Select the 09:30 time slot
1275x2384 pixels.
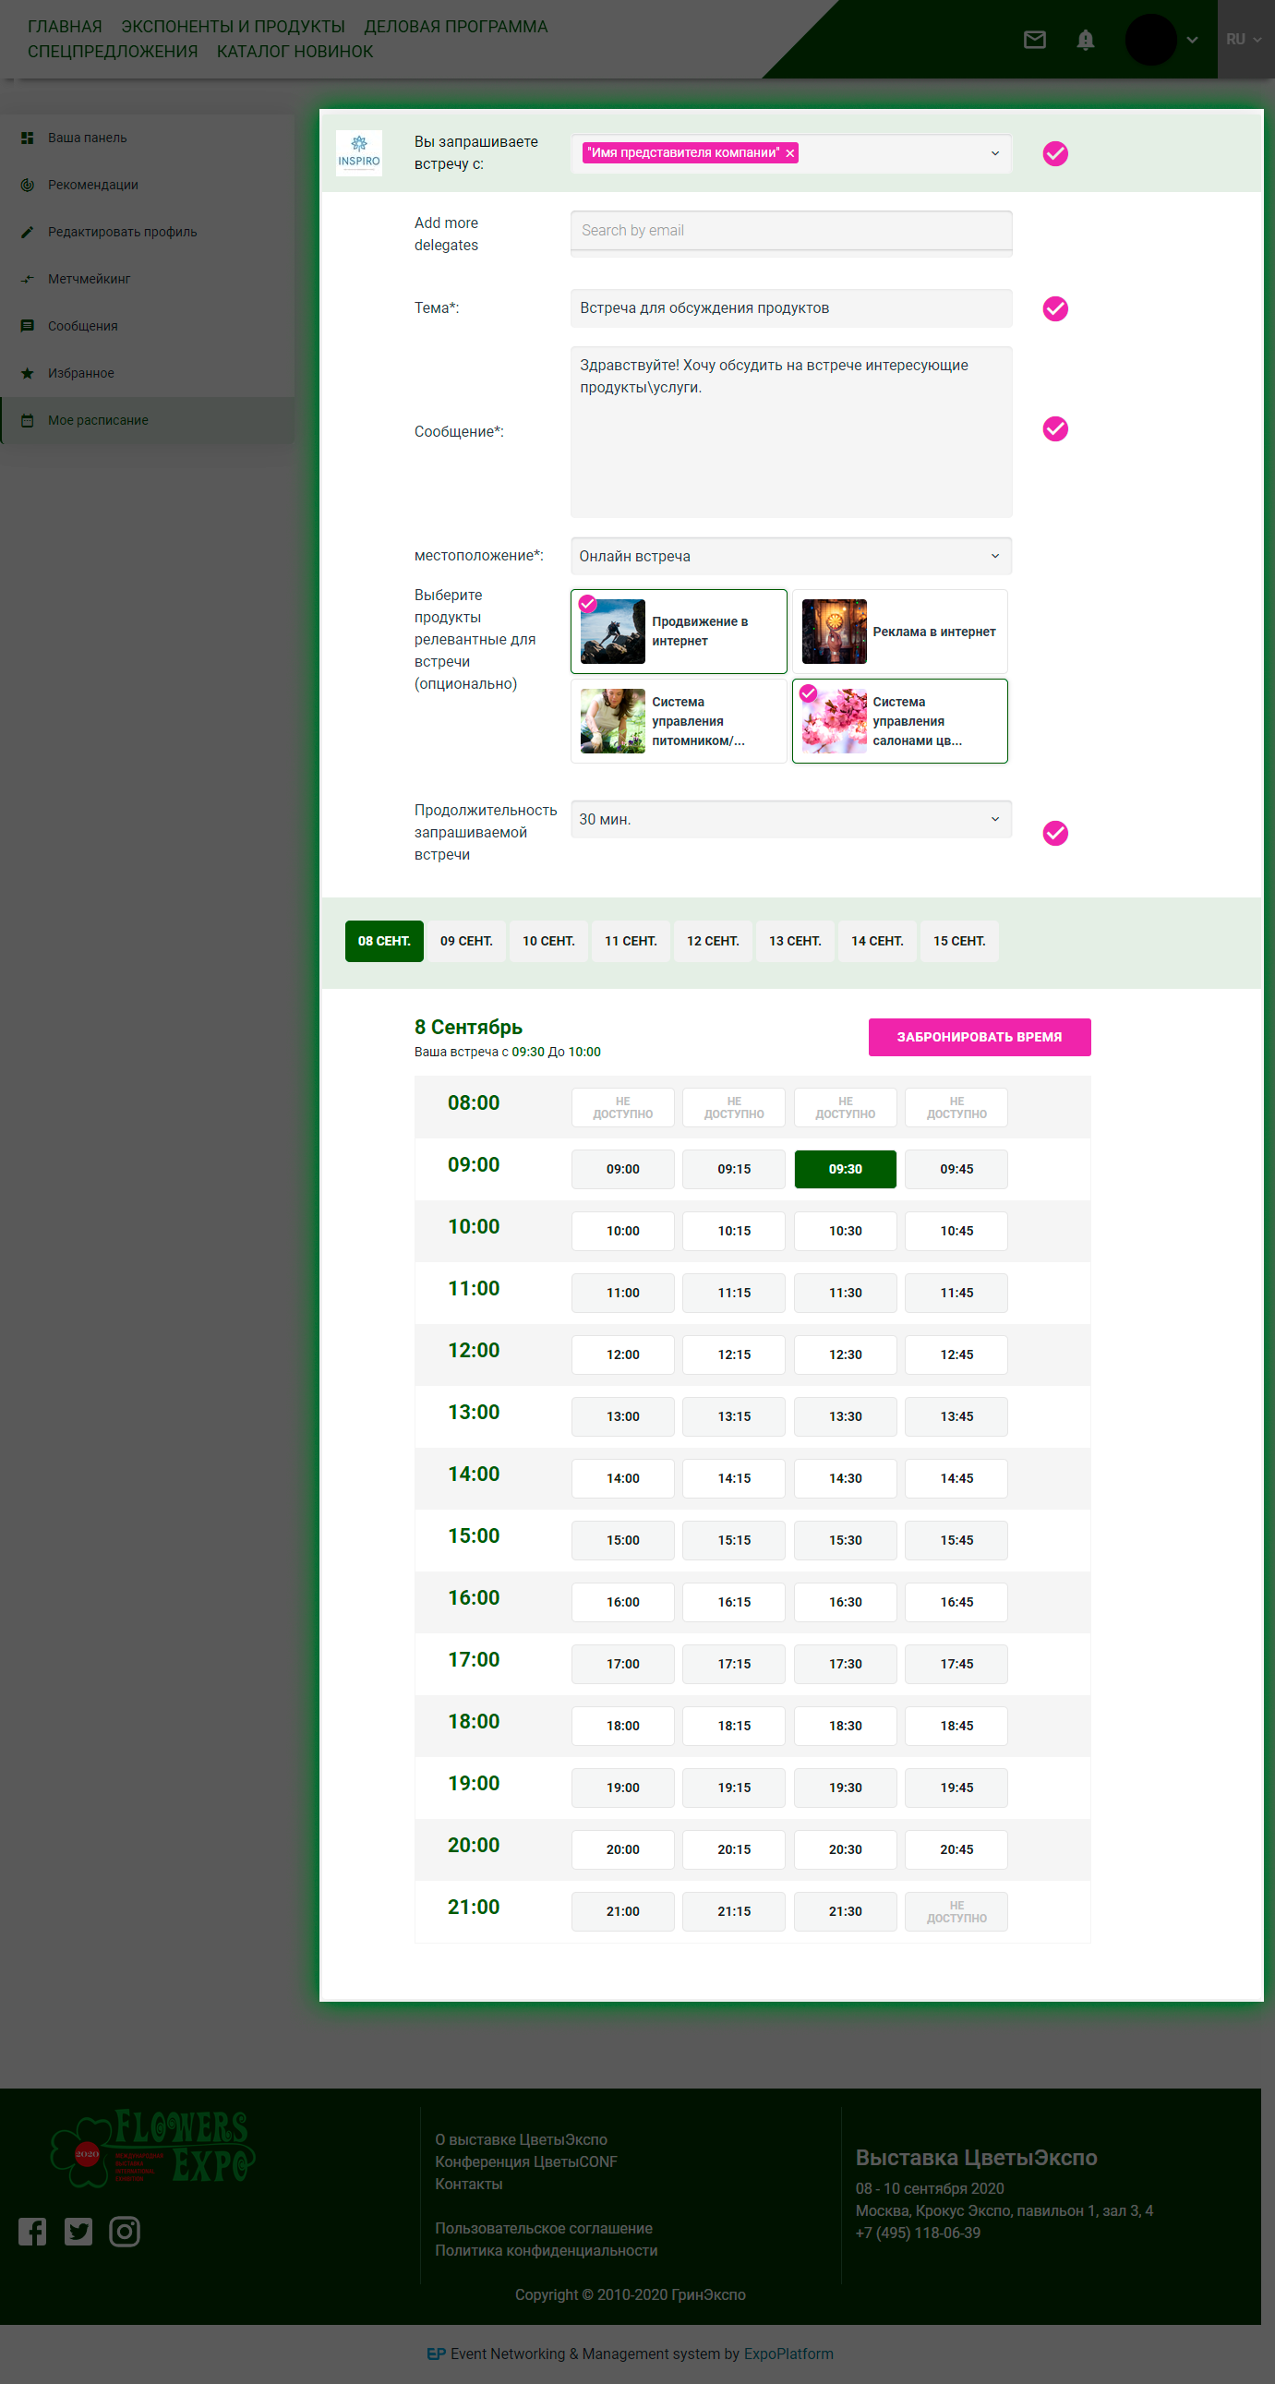click(x=846, y=1169)
